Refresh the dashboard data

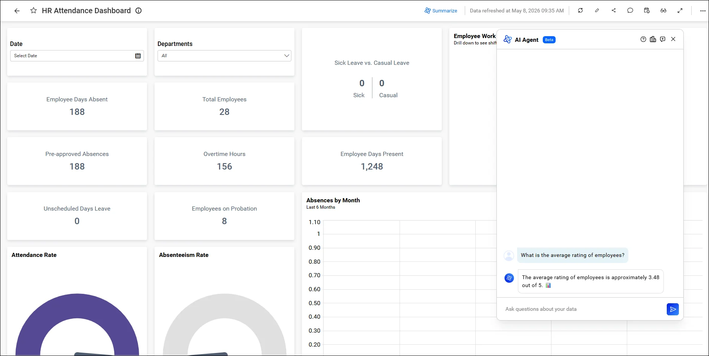point(580,11)
